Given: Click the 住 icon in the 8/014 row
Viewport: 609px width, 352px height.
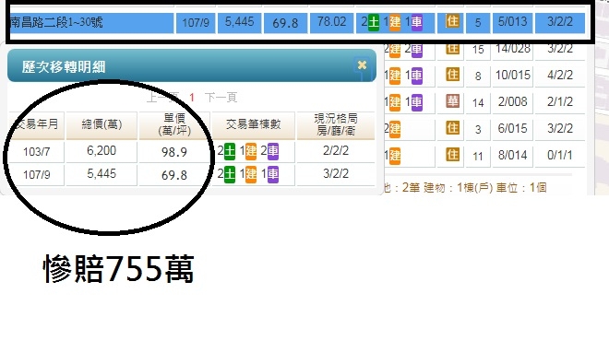Looking at the screenshot, I should (x=452, y=155).
